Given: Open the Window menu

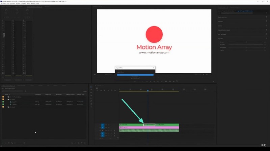Looking at the screenshot, I should [x=33, y=4].
